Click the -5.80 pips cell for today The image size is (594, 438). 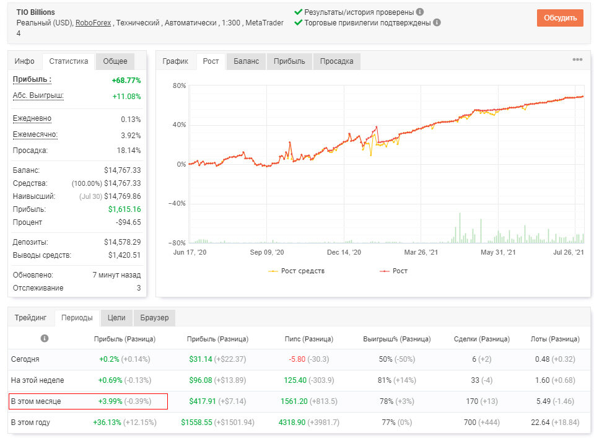[308, 359]
